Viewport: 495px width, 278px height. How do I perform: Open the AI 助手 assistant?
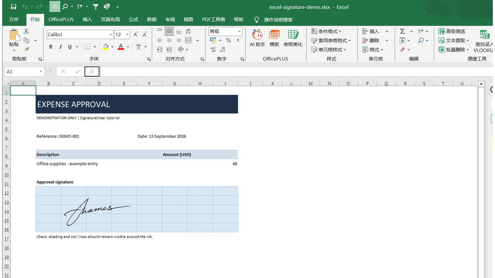257,38
